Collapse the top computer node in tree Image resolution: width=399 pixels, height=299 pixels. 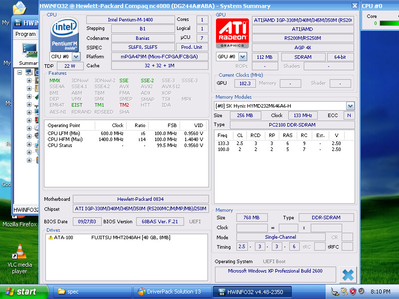[19, 72]
